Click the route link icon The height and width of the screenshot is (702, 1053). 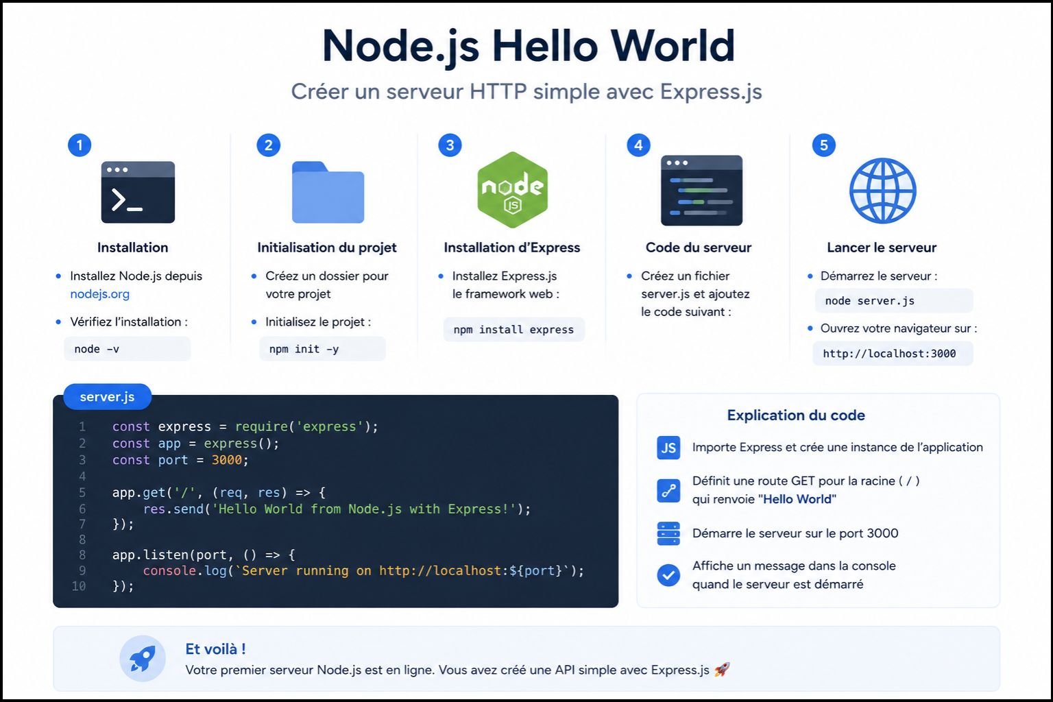click(668, 490)
